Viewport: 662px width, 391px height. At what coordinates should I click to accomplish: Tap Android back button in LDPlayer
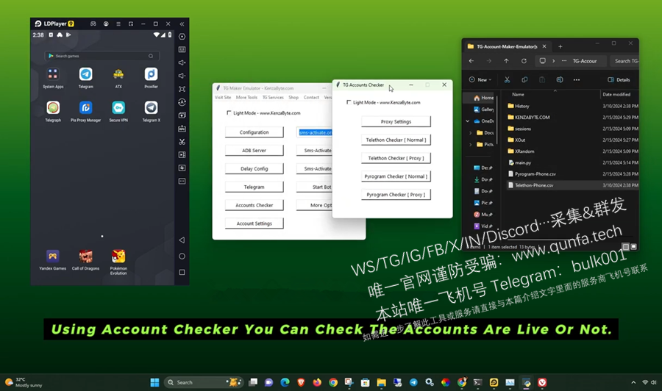pyautogui.click(x=182, y=240)
